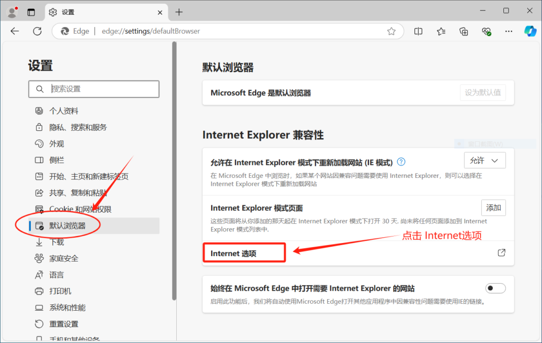The height and width of the screenshot is (343, 542).
Task: Click the 搜索设置 search field
Action: coord(94,89)
